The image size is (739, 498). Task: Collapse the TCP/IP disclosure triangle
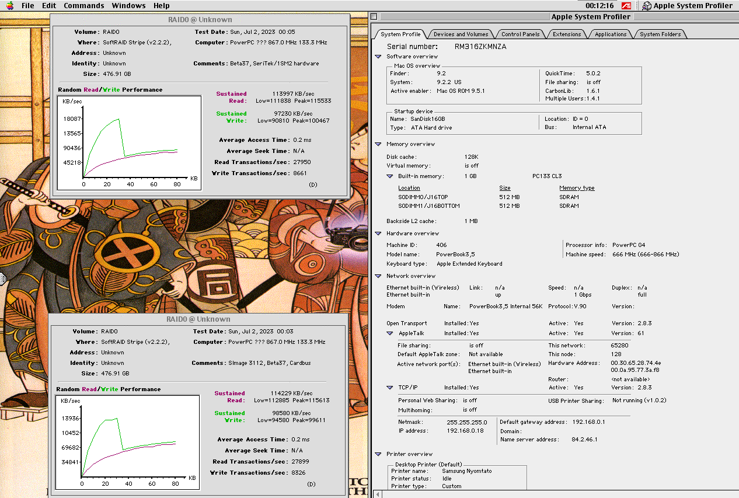pos(390,388)
